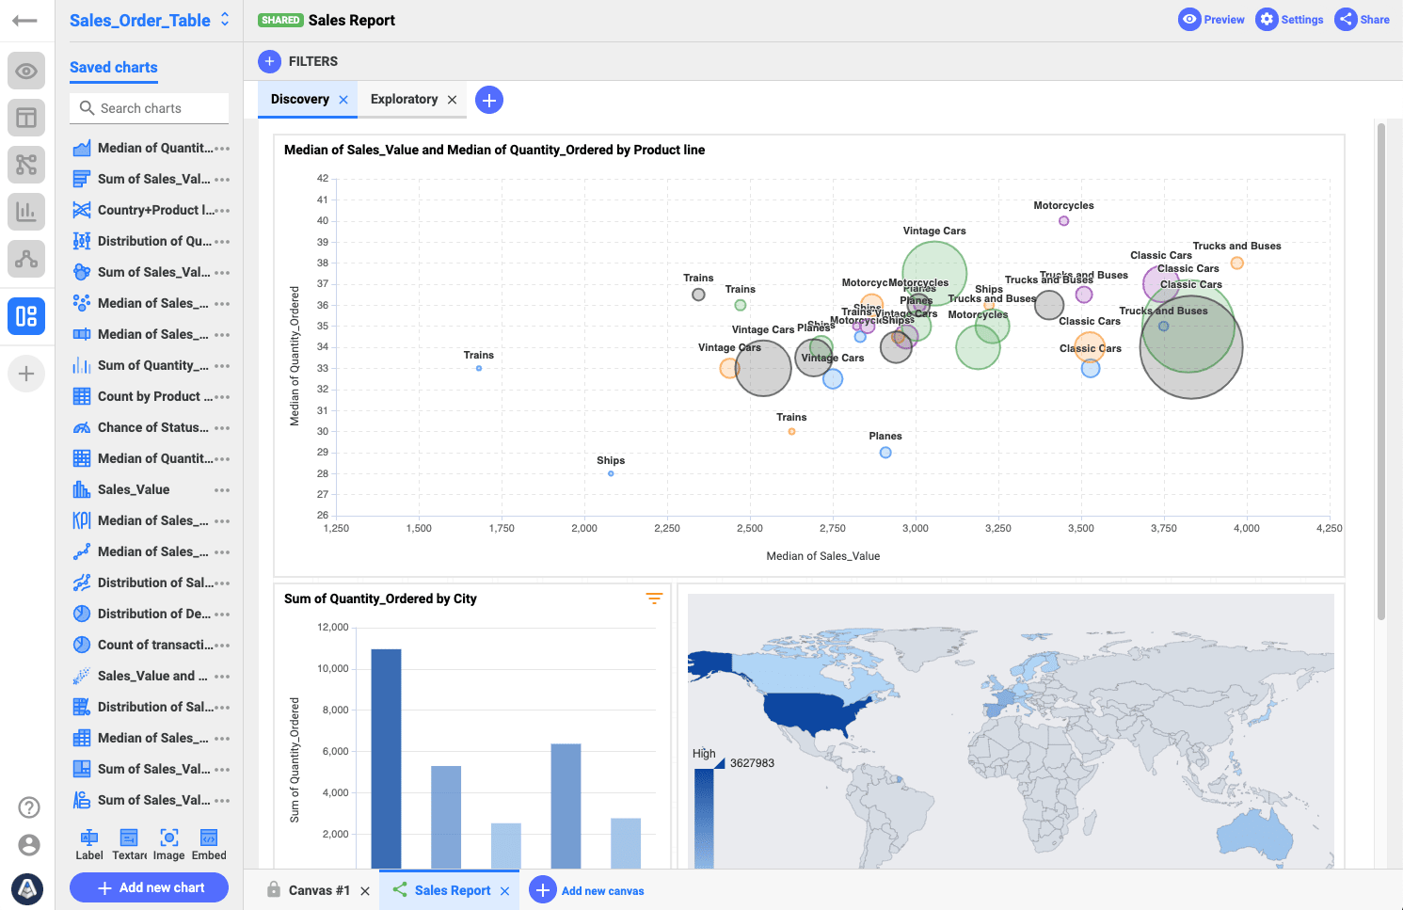Switch to Canvas #1 tab
The width and height of the screenshot is (1403, 910).
[x=319, y=890]
